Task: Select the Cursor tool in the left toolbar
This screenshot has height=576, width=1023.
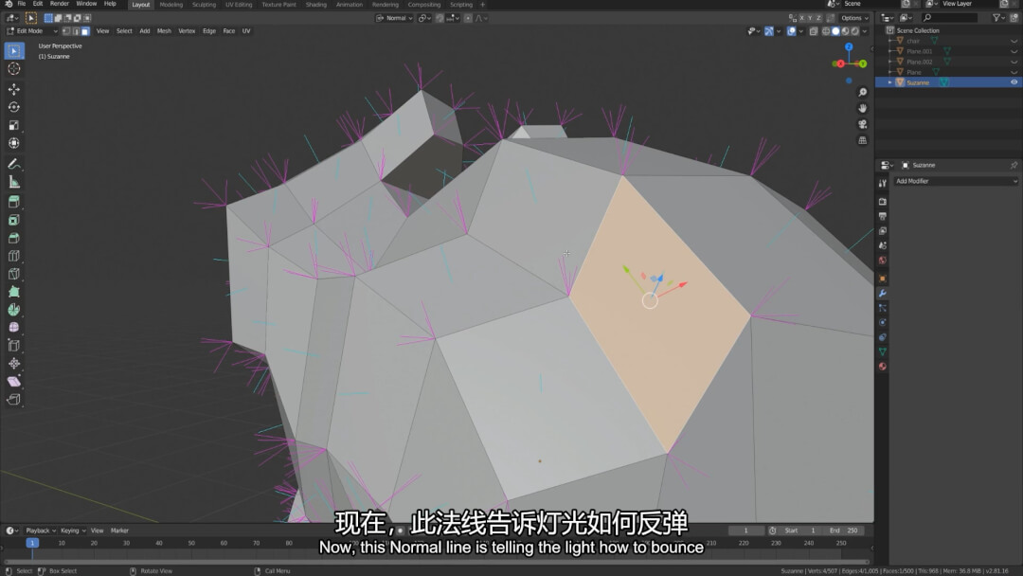Action: click(x=13, y=69)
